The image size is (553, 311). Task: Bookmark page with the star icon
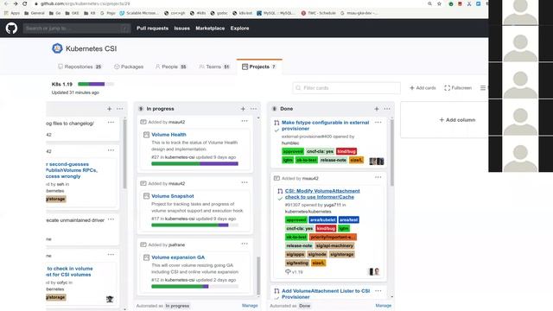(439, 3)
